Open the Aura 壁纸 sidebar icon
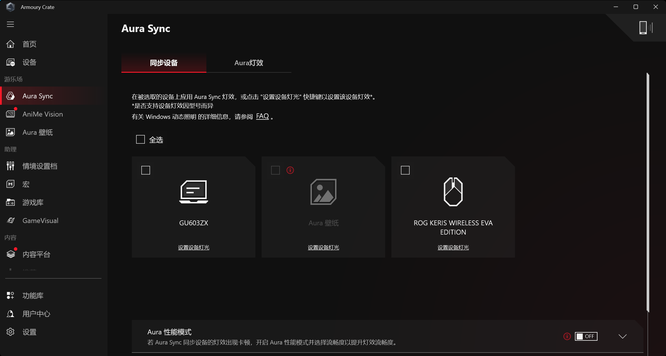This screenshot has height=356, width=666. click(x=10, y=132)
